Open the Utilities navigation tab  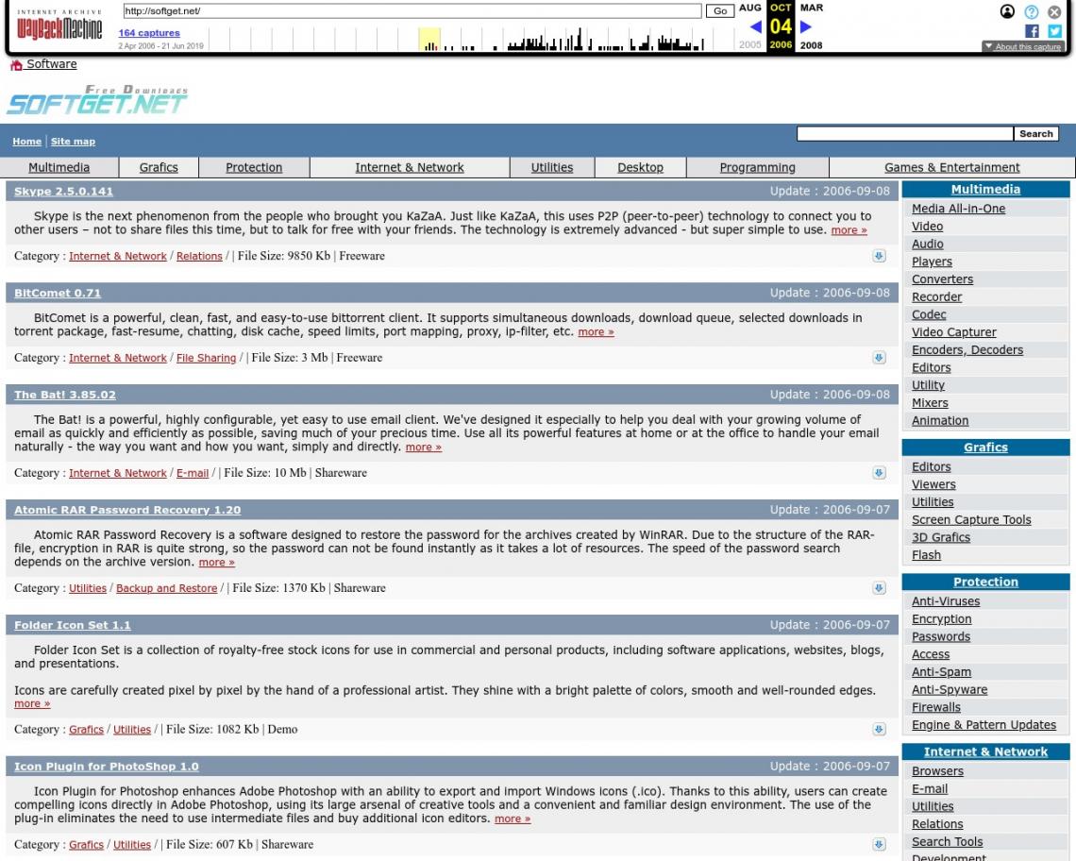tap(552, 167)
